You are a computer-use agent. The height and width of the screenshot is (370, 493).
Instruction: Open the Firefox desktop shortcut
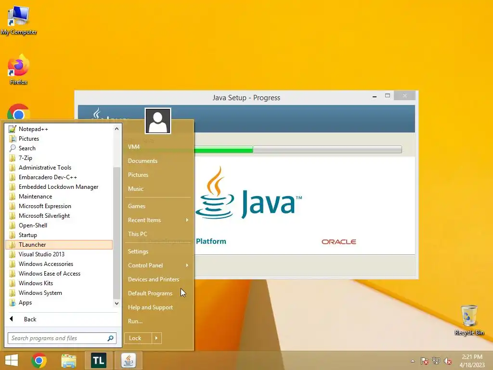pos(19,70)
